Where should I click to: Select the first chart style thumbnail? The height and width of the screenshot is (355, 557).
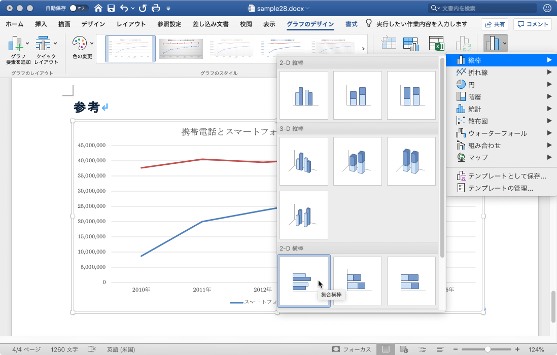click(130, 49)
